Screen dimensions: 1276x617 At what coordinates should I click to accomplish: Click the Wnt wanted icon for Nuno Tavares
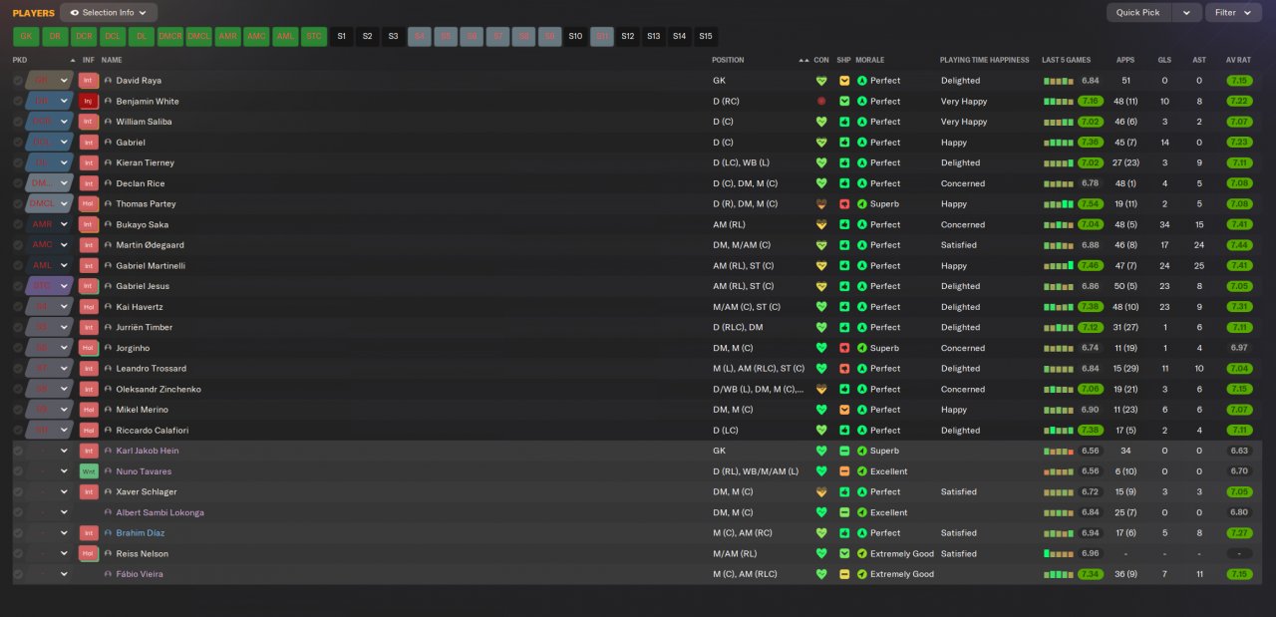point(88,471)
